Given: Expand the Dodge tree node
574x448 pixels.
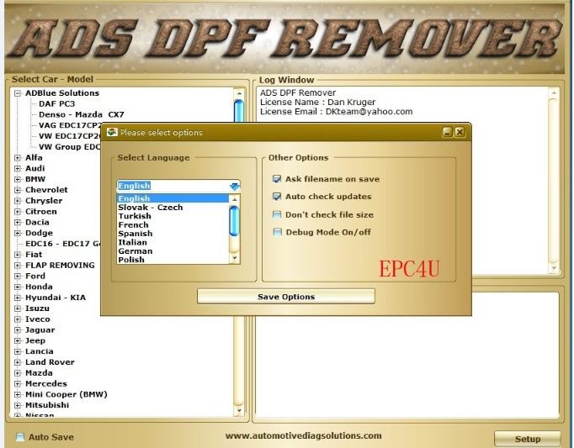Looking at the screenshot, I should 17,233.
